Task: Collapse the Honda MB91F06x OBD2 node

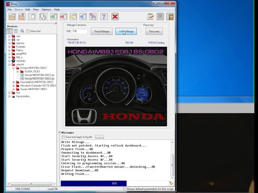Action: click(13, 68)
